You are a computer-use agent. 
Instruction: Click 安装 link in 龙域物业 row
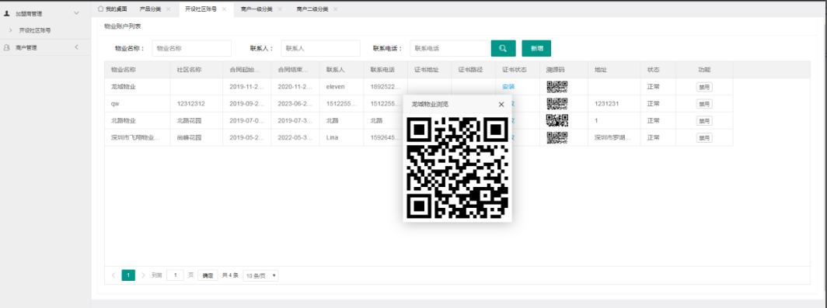tap(508, 87)
